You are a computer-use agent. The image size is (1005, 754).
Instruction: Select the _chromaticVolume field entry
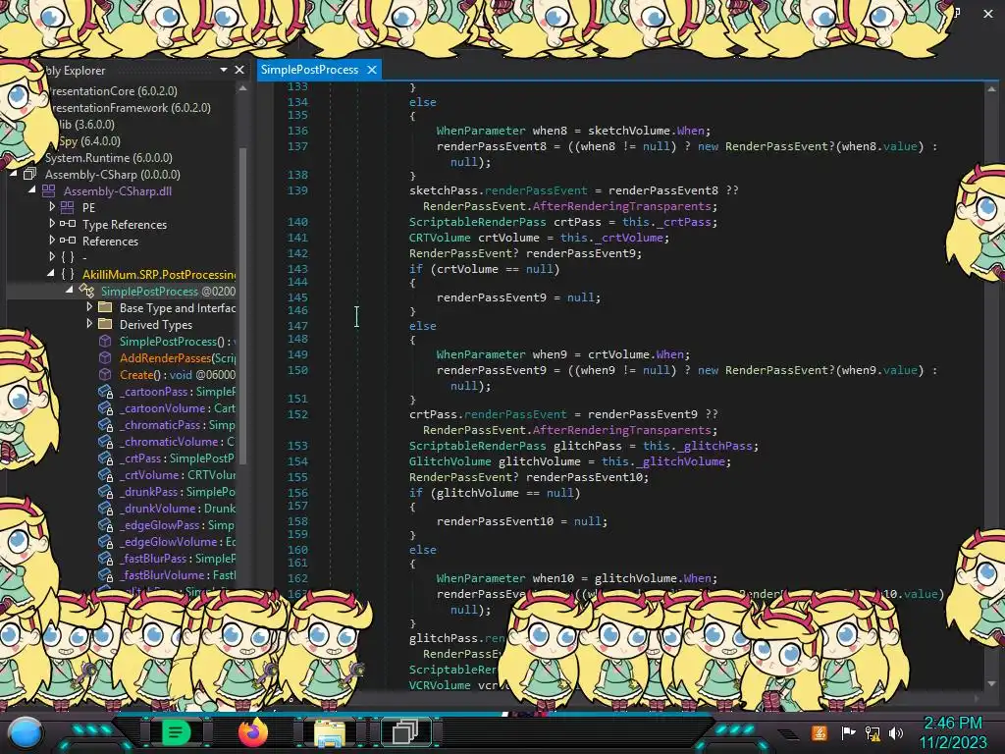(x=178, y=441)
